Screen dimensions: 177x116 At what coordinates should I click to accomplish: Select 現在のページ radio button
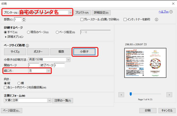(x=28, y=32)
